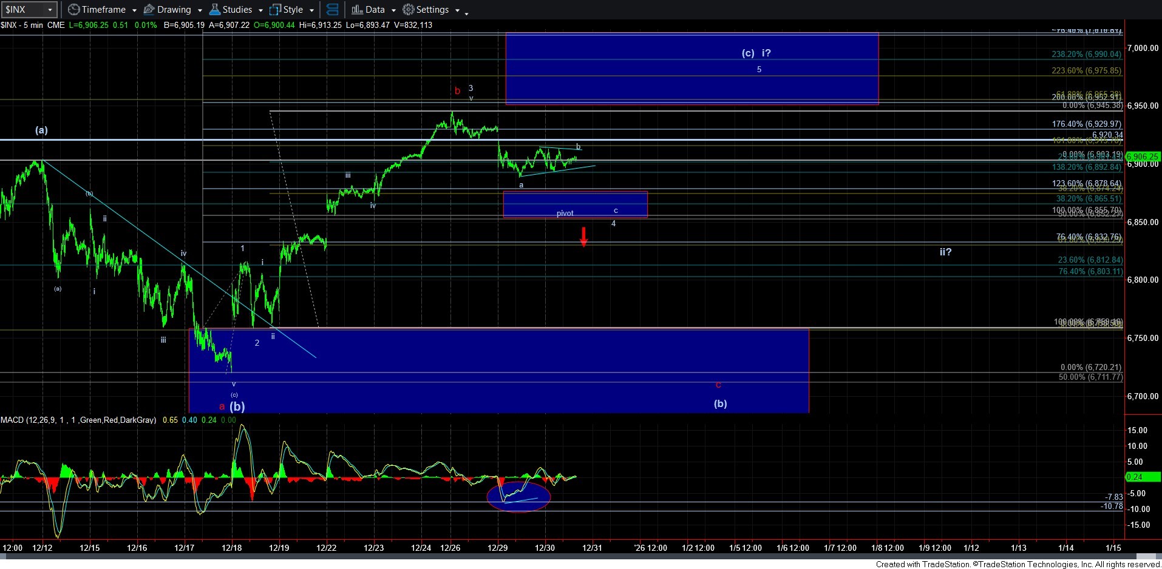Image resolution: width=1162 pixels, height=569 pixels.
Task: Open the Data menu label
Action: [375, 10]
